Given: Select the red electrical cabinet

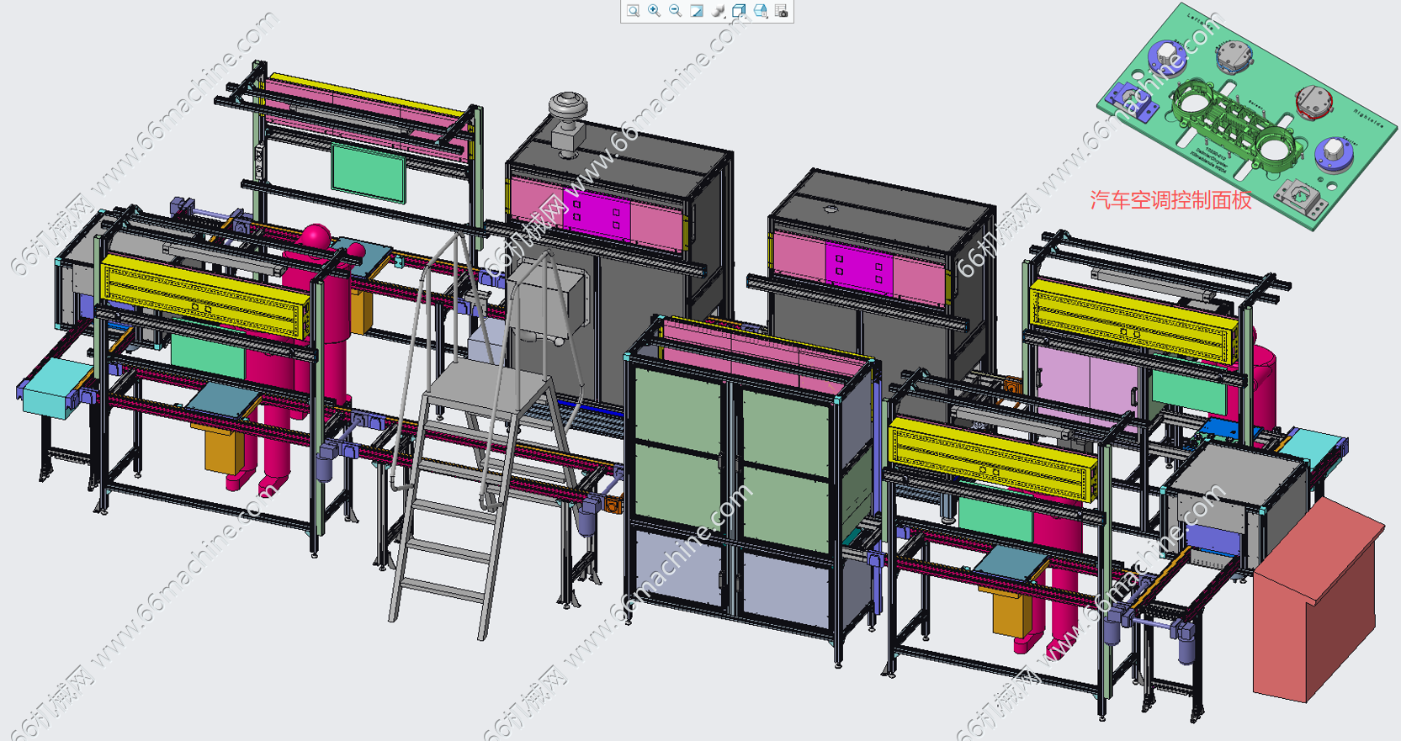Looking at the screenshot, I should (x=1317, y=599).
